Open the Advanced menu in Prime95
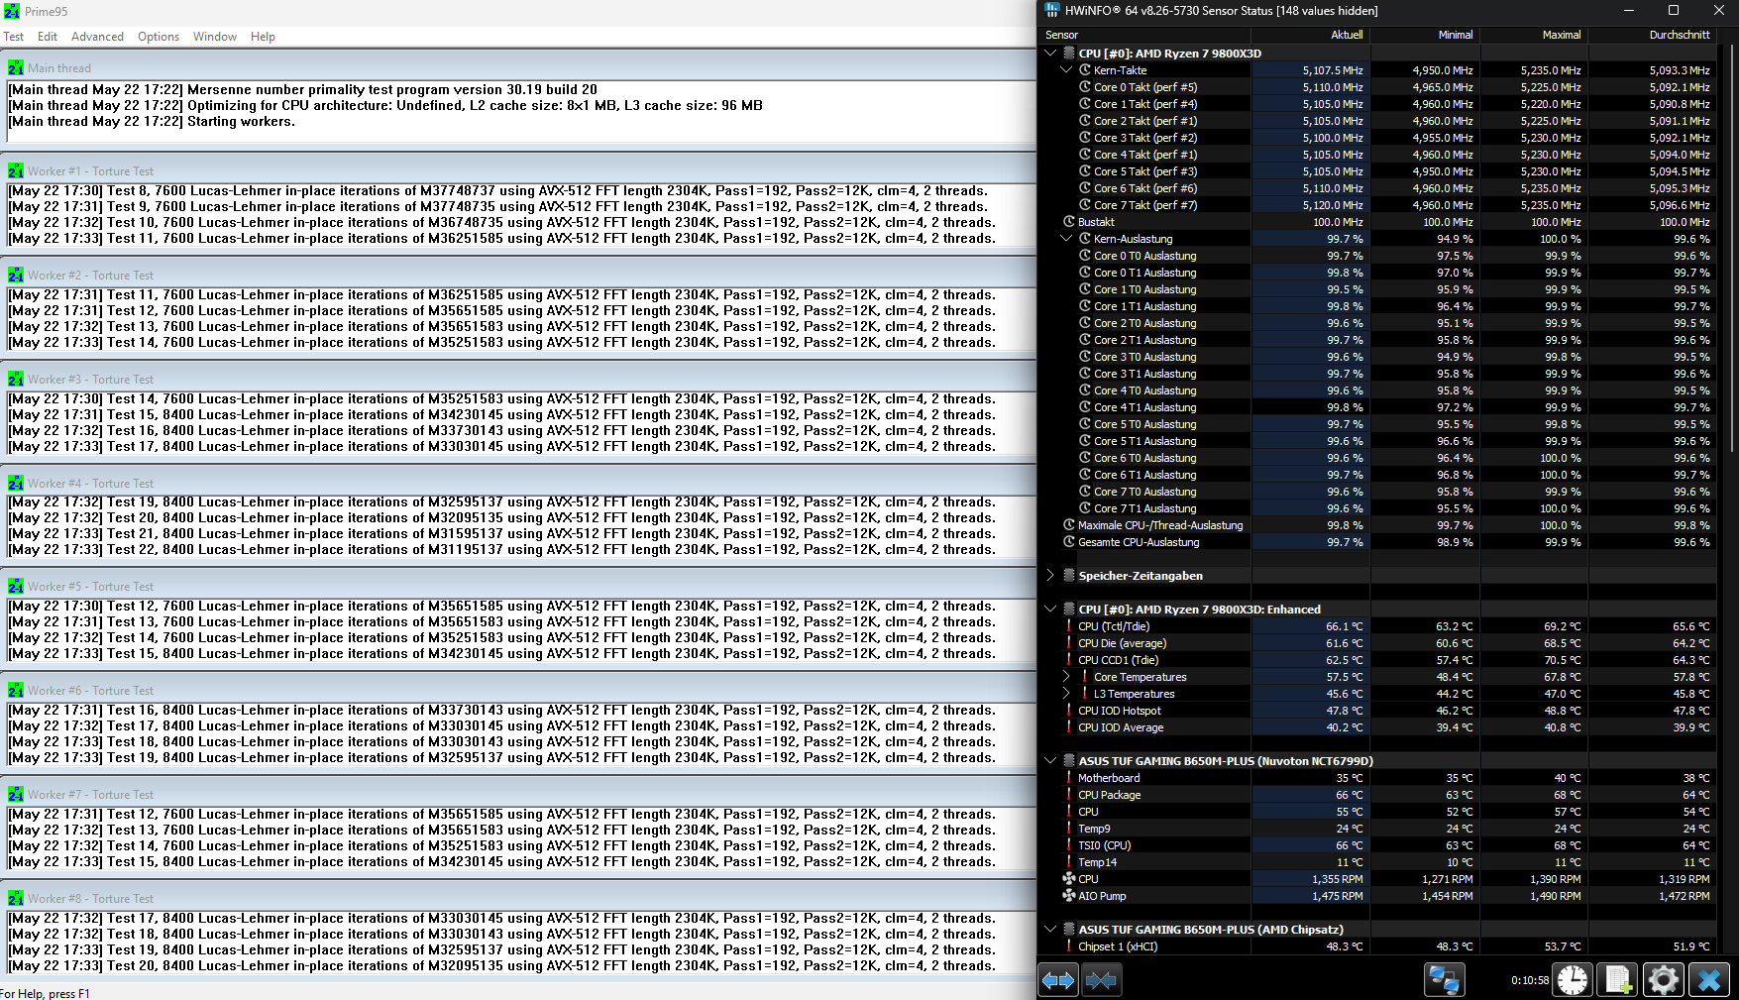This screenshot has height=1000, width=1739. pyautogui.click(x=97, y=37)
